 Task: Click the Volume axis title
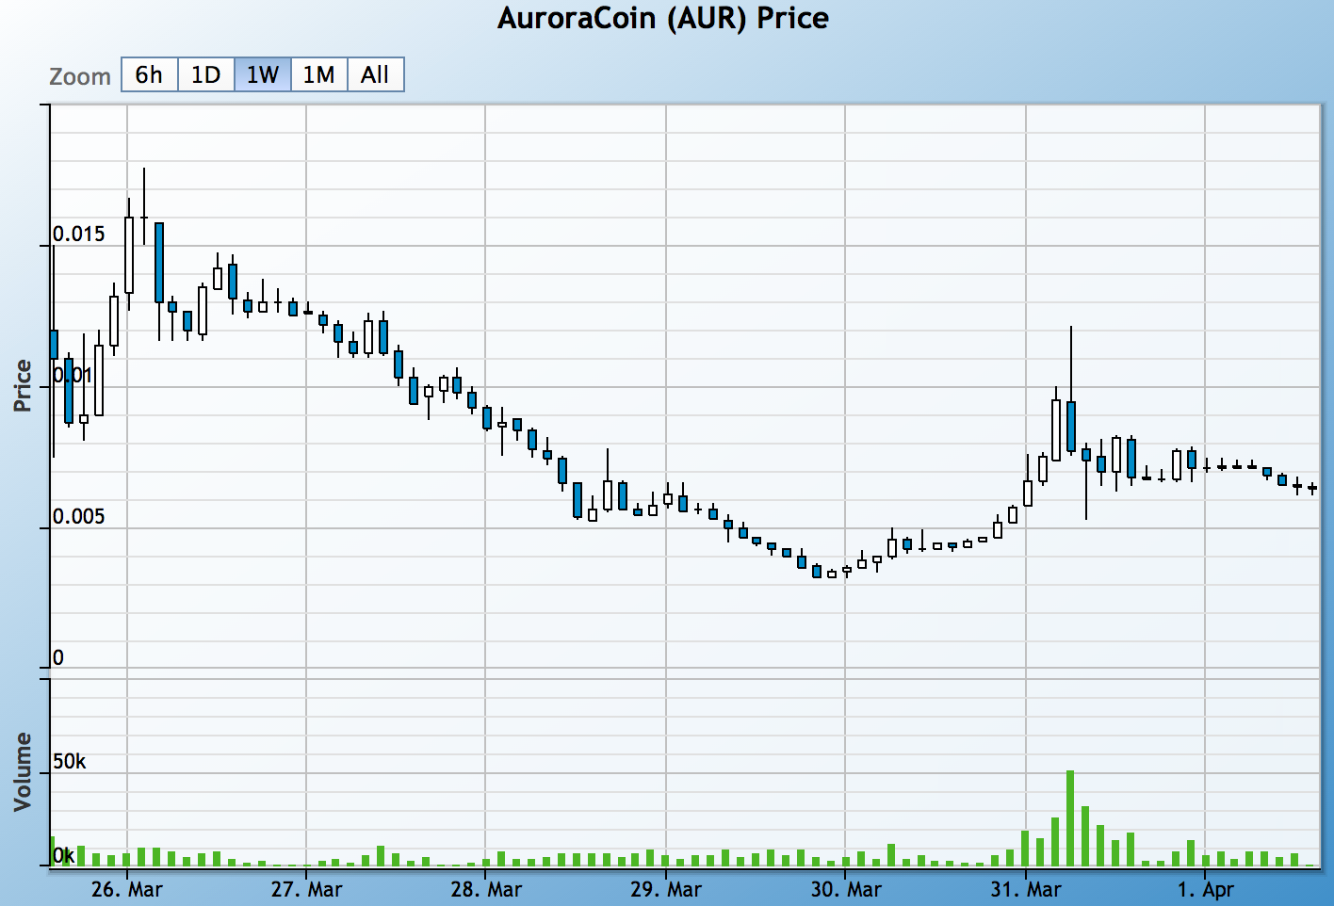click(23, 772)
